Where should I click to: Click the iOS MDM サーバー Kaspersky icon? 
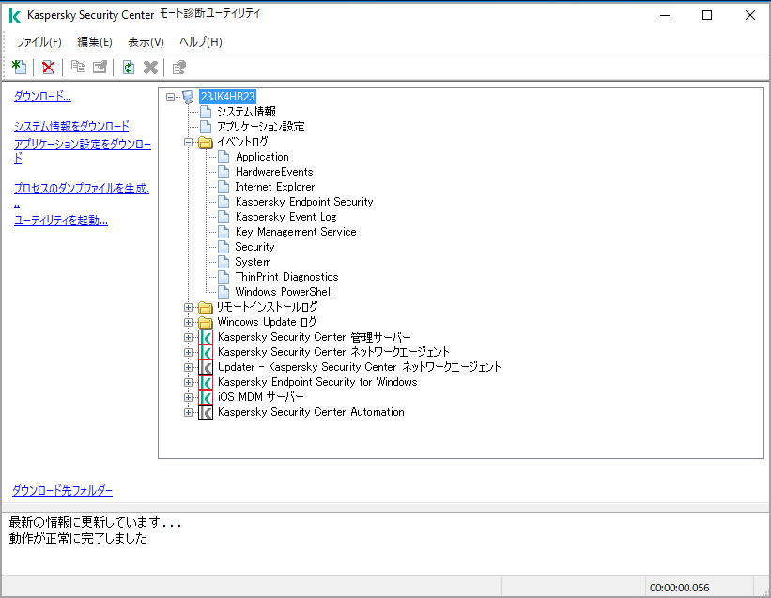[207, 396]
